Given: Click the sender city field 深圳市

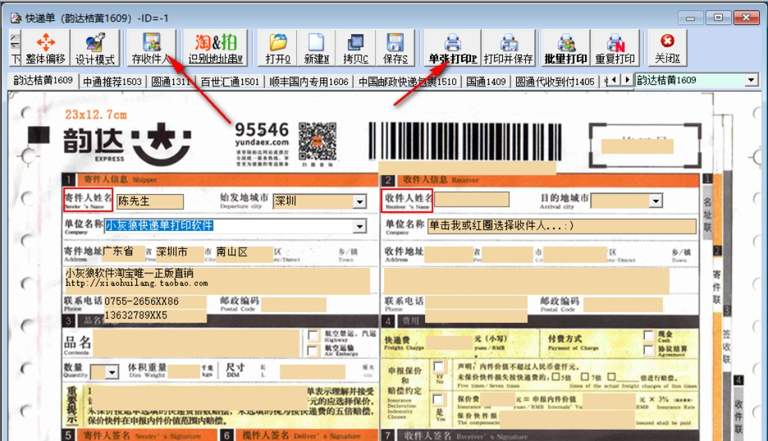Looking at the screenshot, I should pos(179,252).
